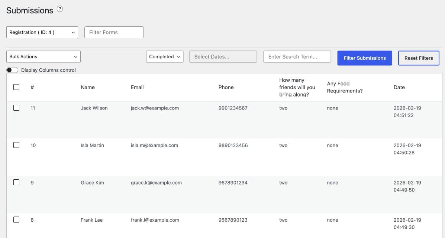
Task: Select the checkbox for Jack Wilson's submission
Action: [16, 108]
